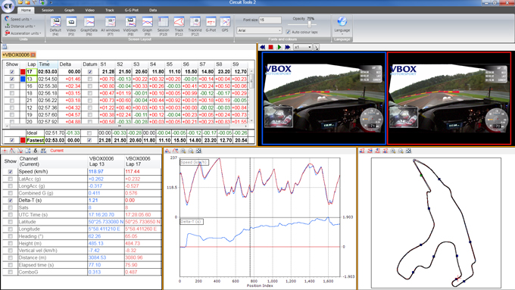Click the AV icon in channel toolbar

point(43,151)
